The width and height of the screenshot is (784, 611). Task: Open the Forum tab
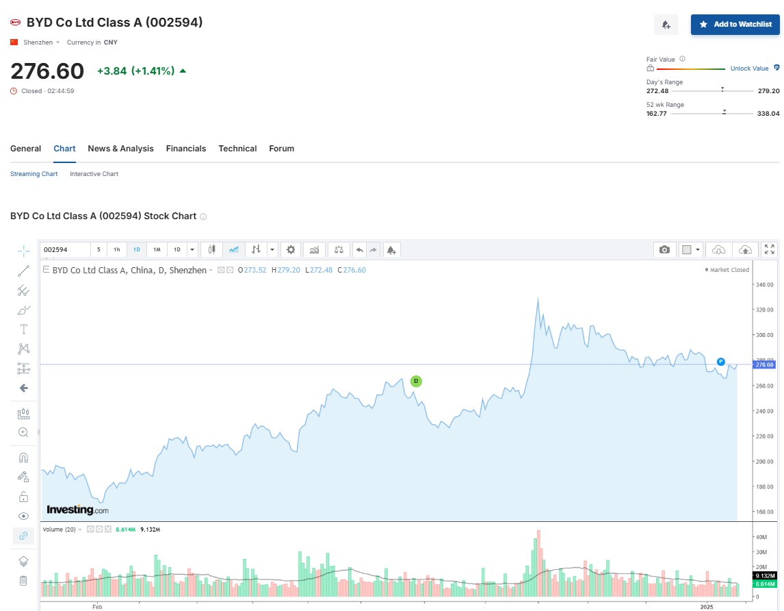[x=281, y=148]
